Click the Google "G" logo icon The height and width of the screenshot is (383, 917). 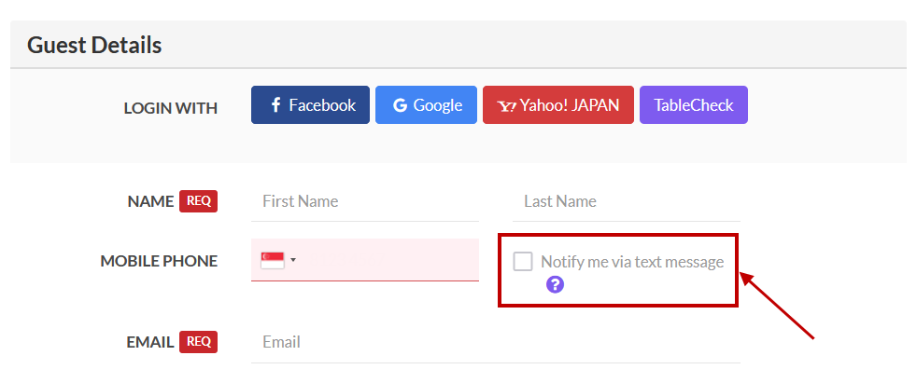400,105
